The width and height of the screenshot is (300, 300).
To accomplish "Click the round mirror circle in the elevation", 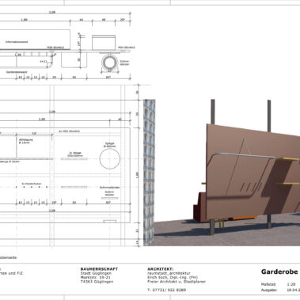I will (x=110, y=158).
